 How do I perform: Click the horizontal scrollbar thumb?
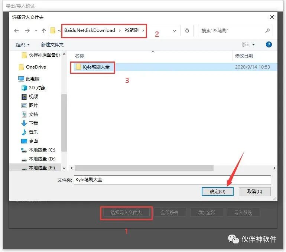(144, 168)
